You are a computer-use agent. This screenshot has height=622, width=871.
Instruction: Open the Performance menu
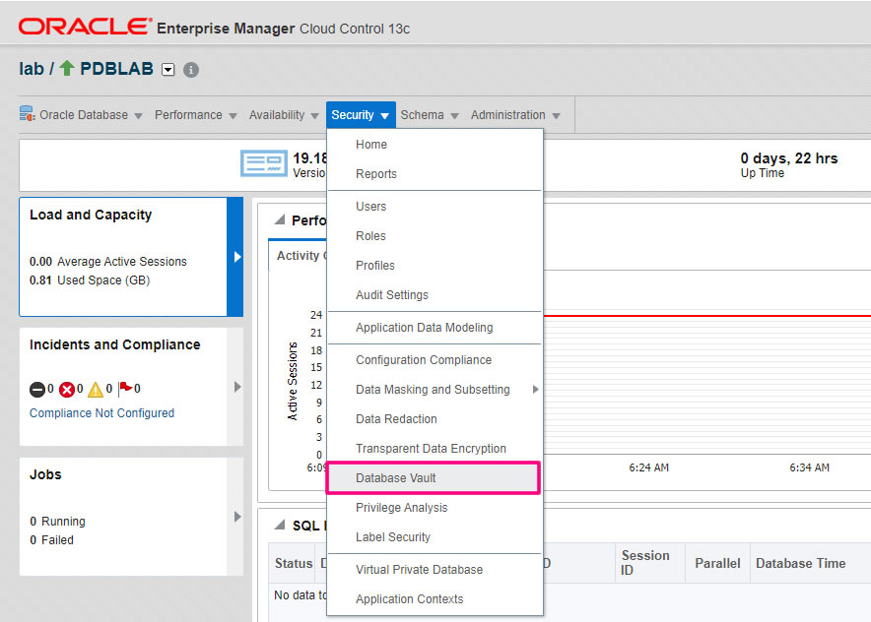coord(195,115)
